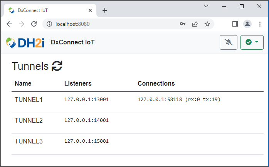Screen dimensions: 269x167
Task: Expand the tab search chevron
Action: [x=206, y=6]
